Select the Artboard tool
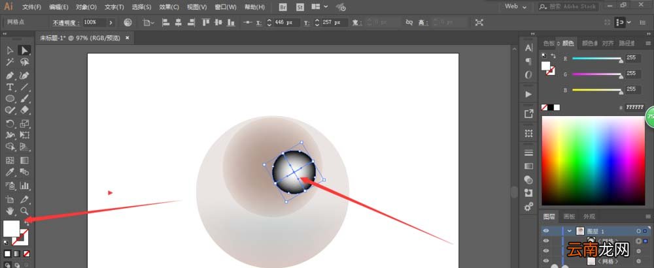 click(x=10, y=200)
